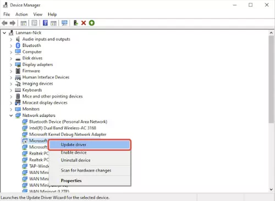
Task: Click the Computer category monitor icon
Action: click(18, 52)
